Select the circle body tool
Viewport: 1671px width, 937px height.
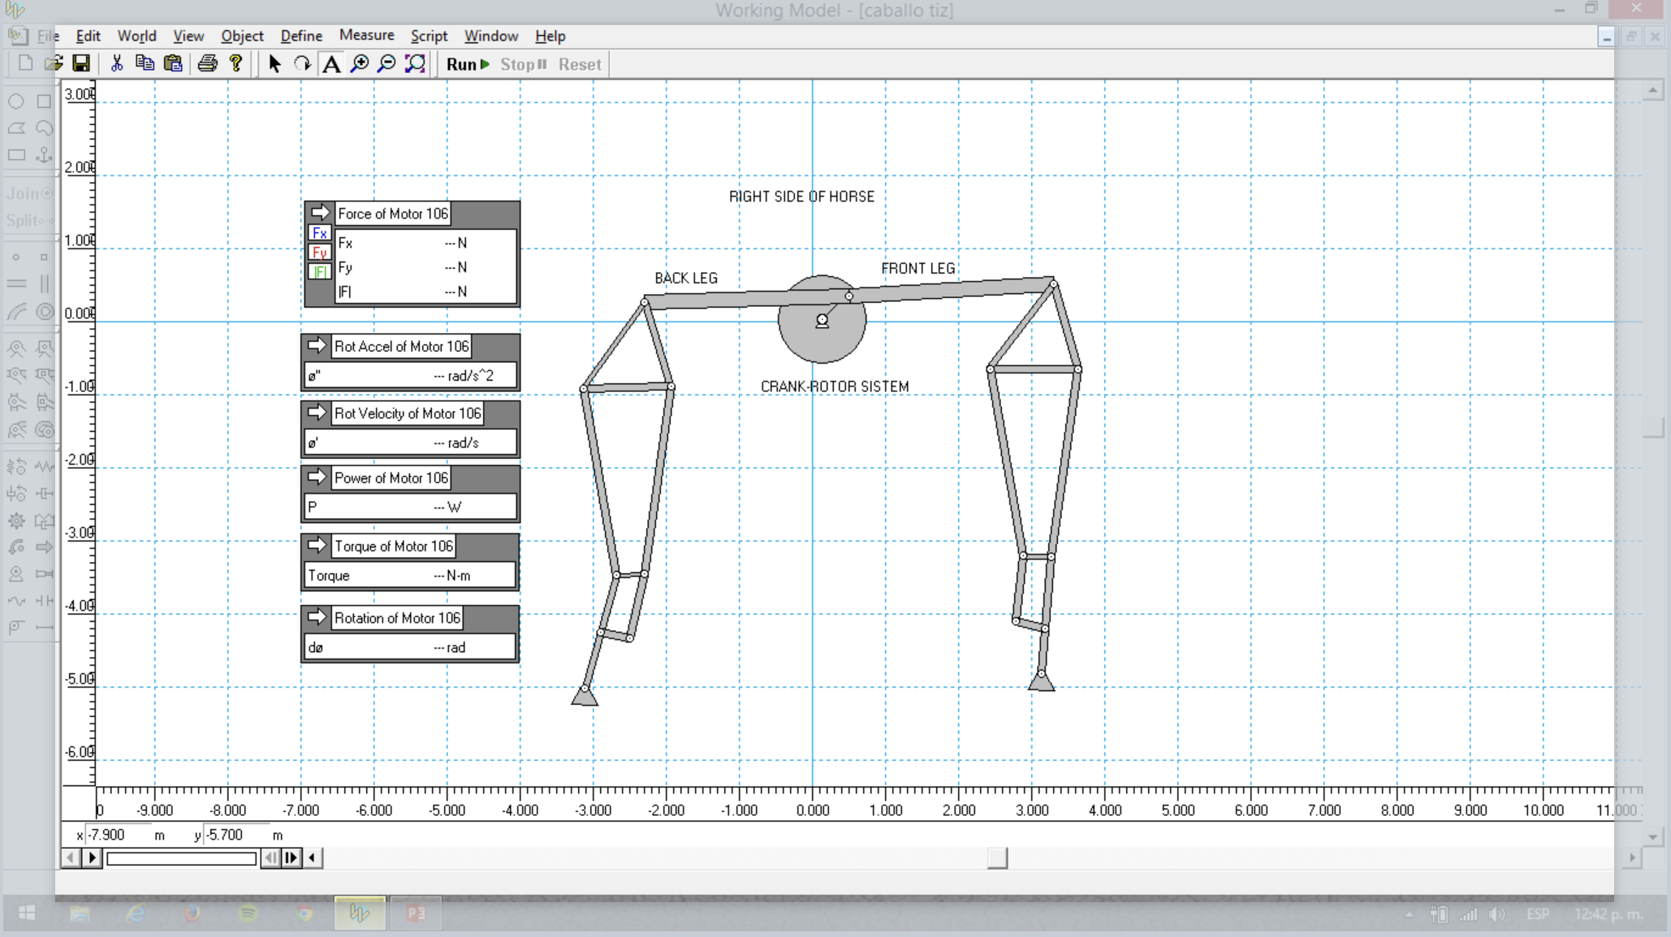click(16, 101)
